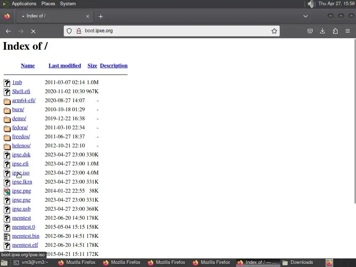Open the freedos/ directory link
Image resolution: width=356 pixels, height=267 pixels.
pos(21,136)
